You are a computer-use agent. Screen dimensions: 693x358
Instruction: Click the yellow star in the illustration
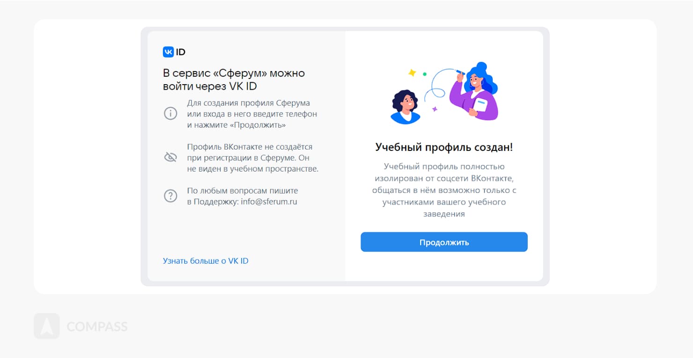pyautogui.click(x=412, y=72)
